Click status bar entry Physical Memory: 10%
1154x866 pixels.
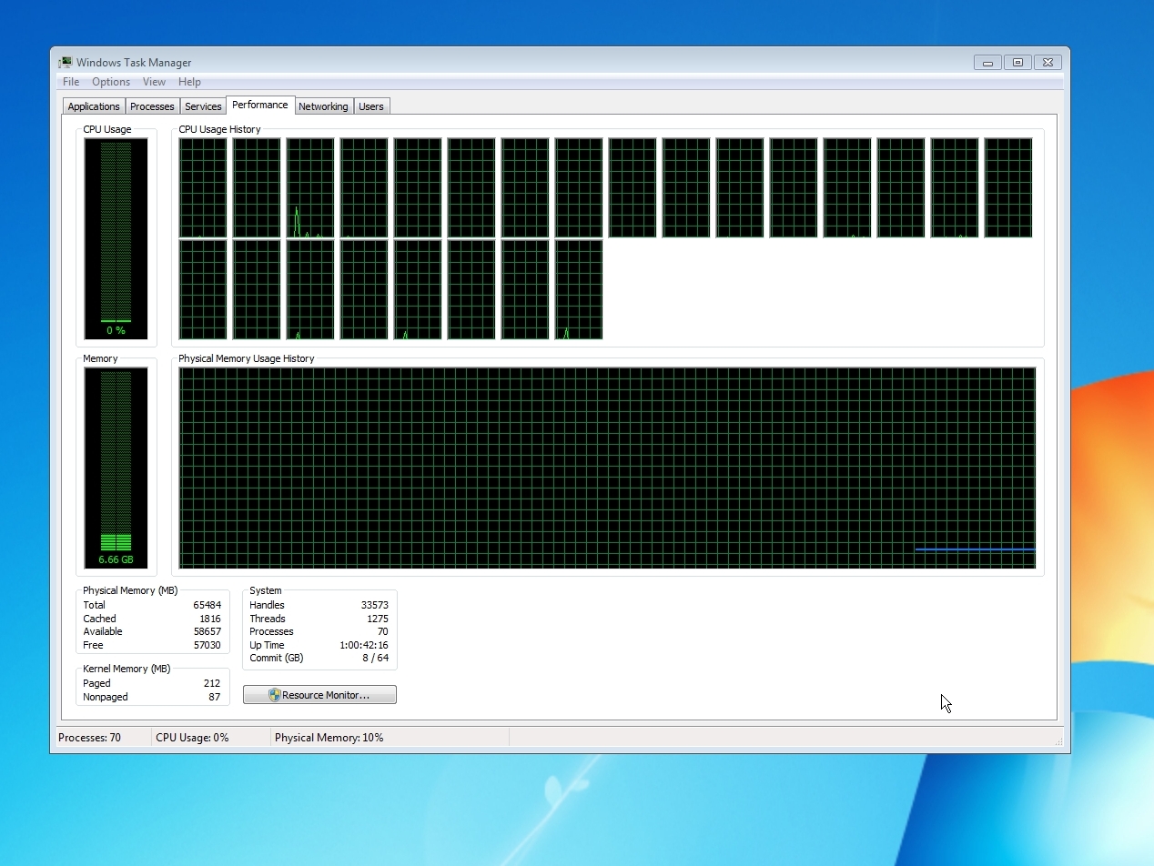point(329,738)
